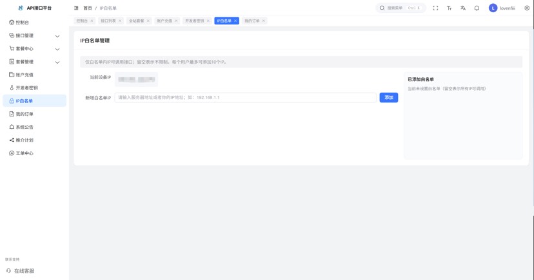The height and width of the screenshot is (280, 534).
Task: Switch to the 开发者密钥 tab
Action: point(194,21)
